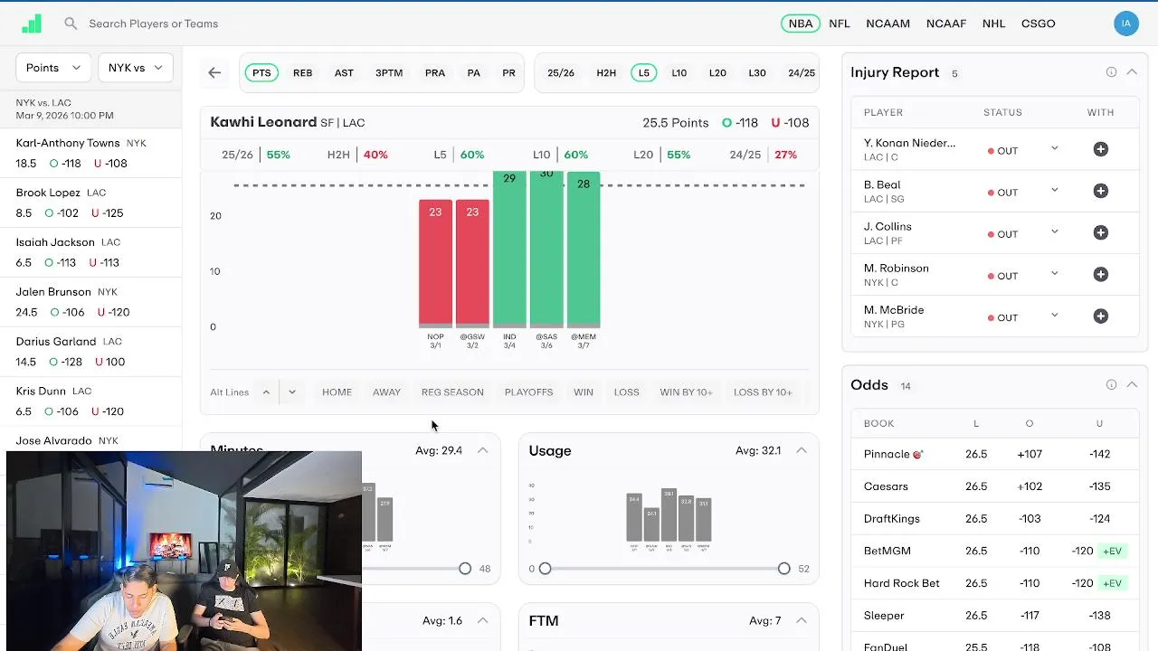Select the L20 games range
Screen dimensions: 1158x651
point(717,73)
